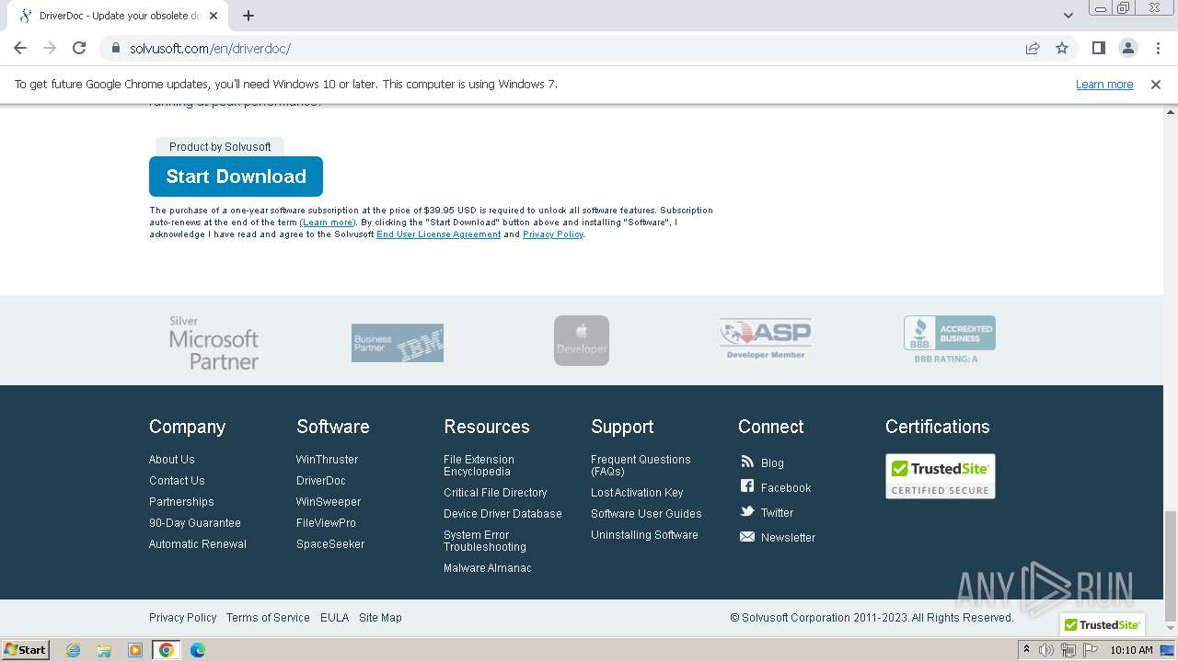Select the DriverDoc browser tab
This screenshot has height=662, width=1178.
118,16
